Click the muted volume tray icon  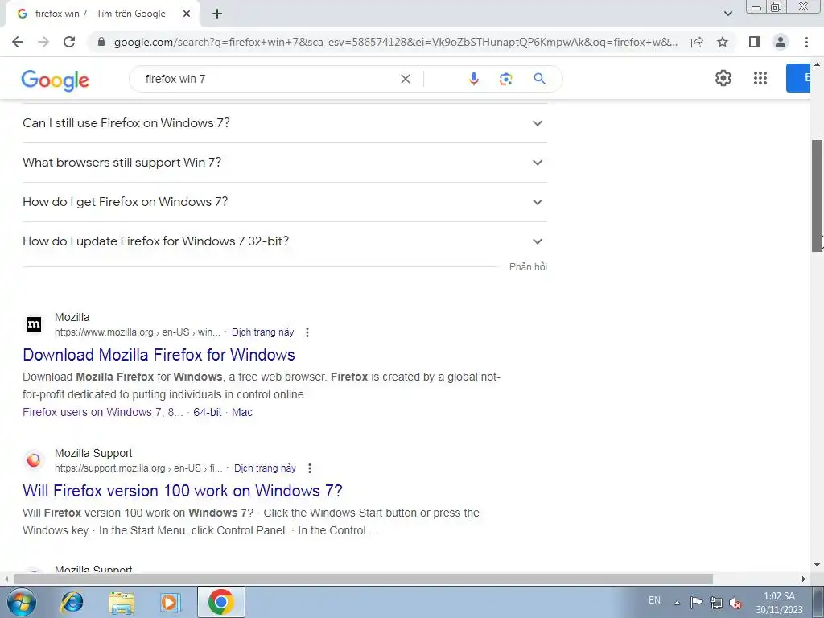click(x=735, y=603)
